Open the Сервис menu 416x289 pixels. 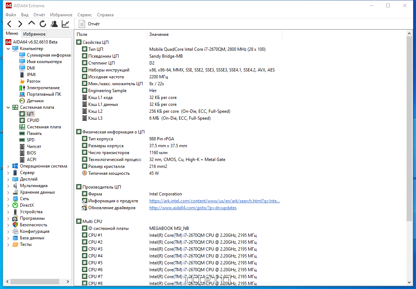point(85,15)
